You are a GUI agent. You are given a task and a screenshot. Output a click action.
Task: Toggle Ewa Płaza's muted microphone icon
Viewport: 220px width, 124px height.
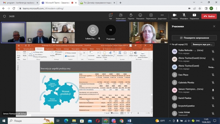[x=213, y=75]
